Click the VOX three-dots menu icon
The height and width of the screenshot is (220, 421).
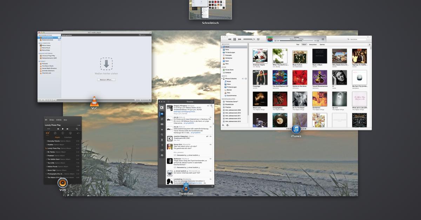48,129
